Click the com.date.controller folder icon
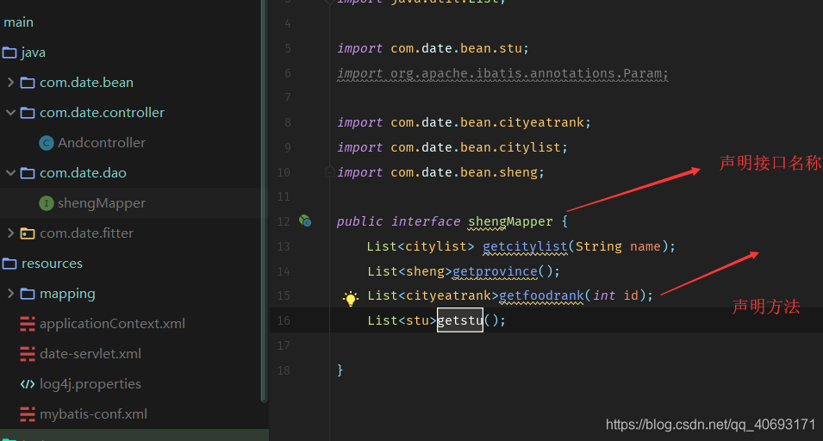This screenshot has width=823, height=441. pyautogui.click(x=28, y=113)
